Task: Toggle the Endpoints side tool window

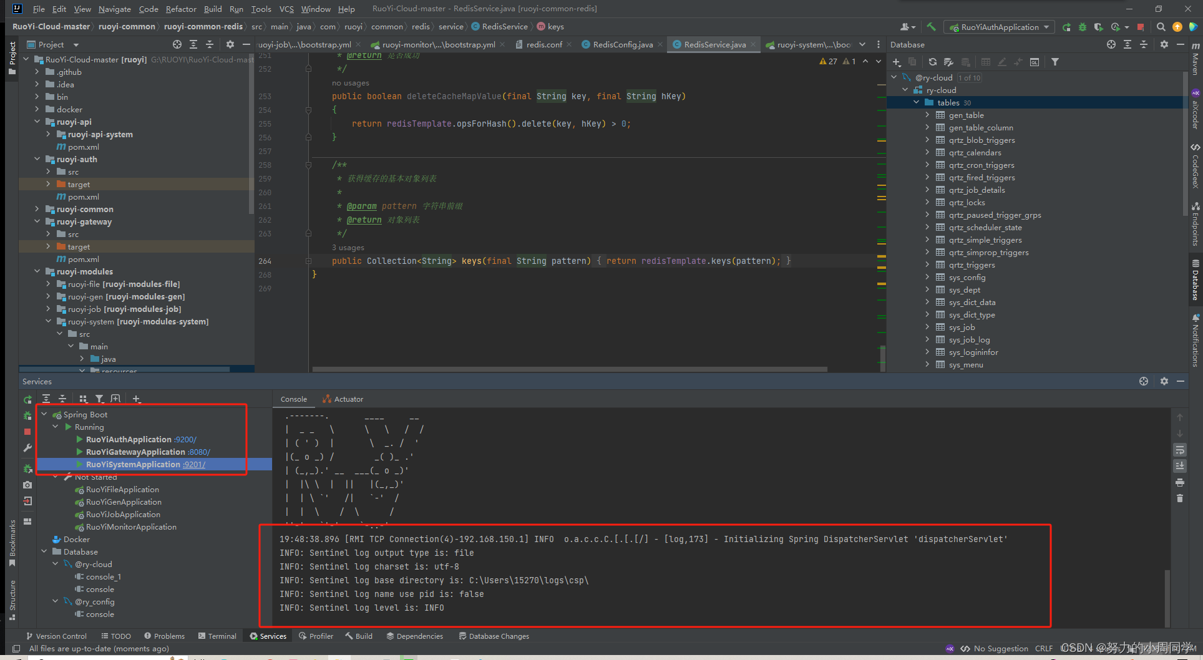Action: pyautogui.click(x=1196, y=224)
